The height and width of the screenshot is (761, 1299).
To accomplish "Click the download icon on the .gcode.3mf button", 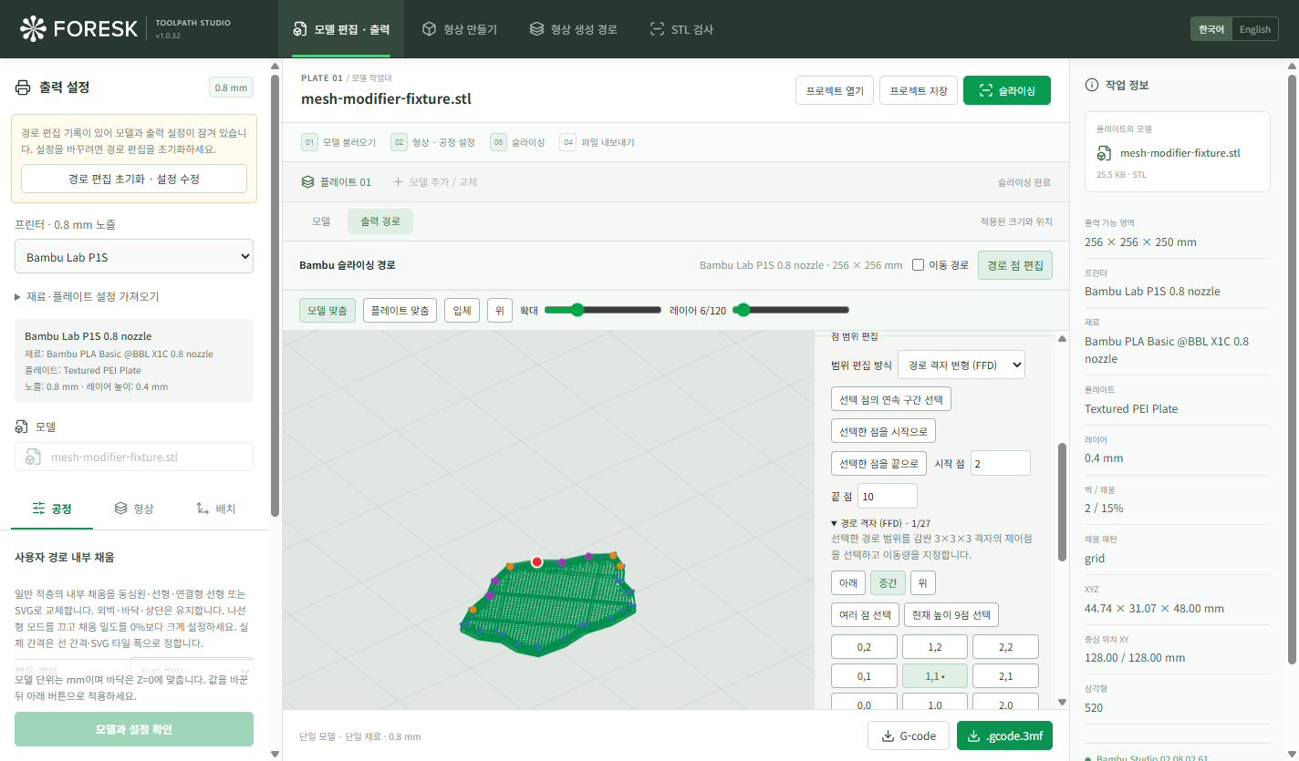I will pos(974,735).
